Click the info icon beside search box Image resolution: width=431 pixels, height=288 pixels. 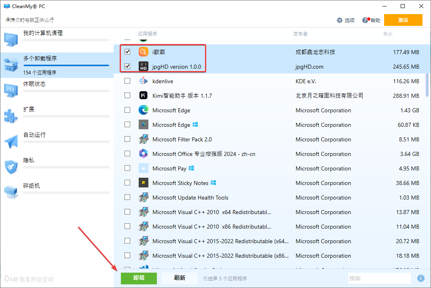coord(420,278)
